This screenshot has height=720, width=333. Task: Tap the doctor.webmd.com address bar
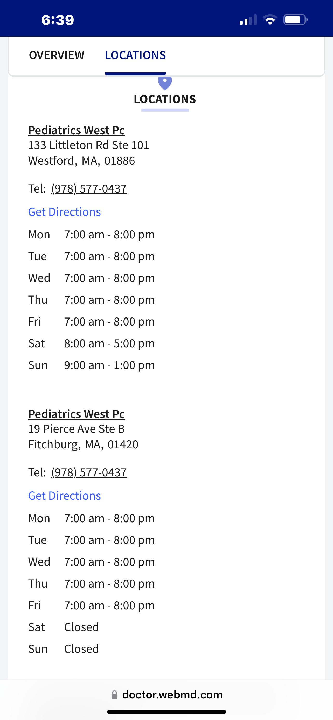(x=172, y=695)
